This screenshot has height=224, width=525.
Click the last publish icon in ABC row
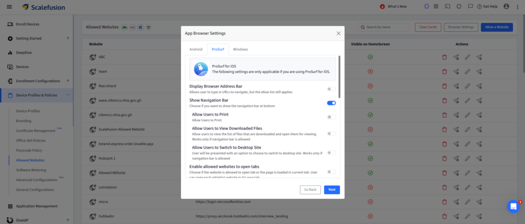(x=479, y=57)
